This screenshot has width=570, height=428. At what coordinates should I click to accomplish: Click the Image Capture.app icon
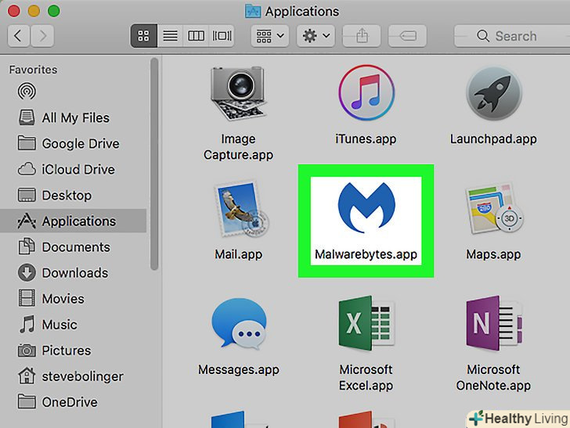pos(238,95)
